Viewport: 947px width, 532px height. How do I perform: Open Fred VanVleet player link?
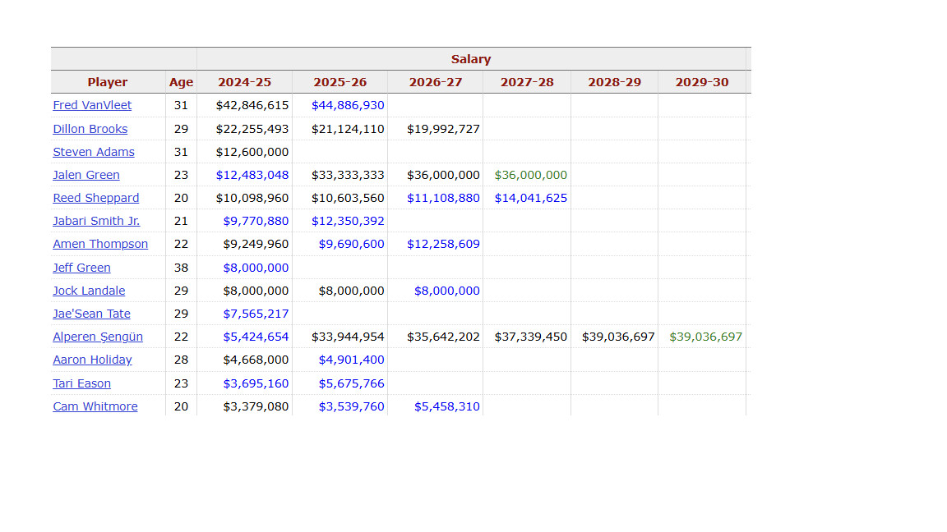[92, 106]
